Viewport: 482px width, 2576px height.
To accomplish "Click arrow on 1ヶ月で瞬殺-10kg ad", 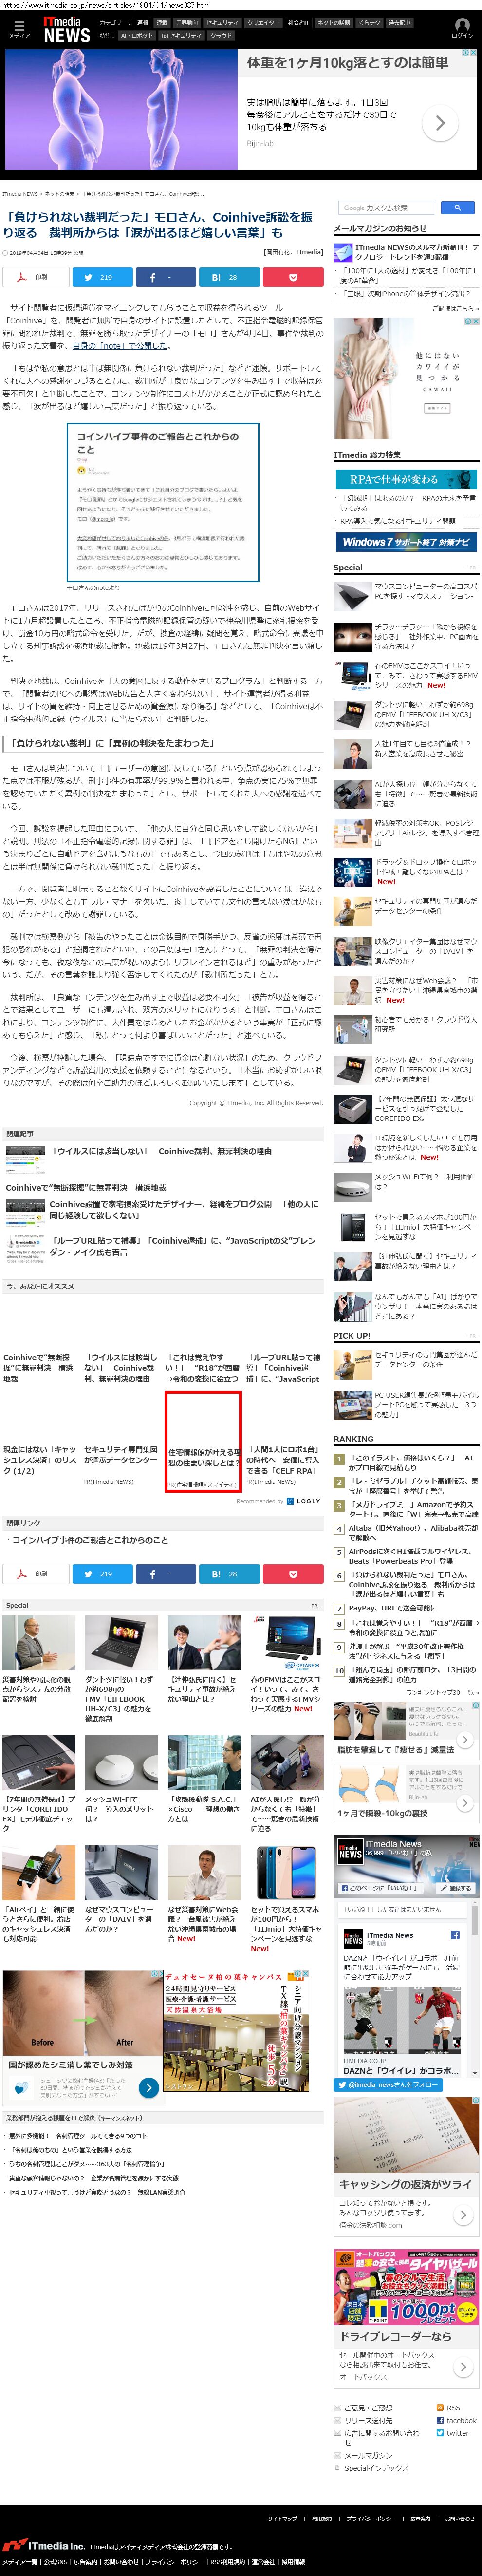I will pos(465,1802).
